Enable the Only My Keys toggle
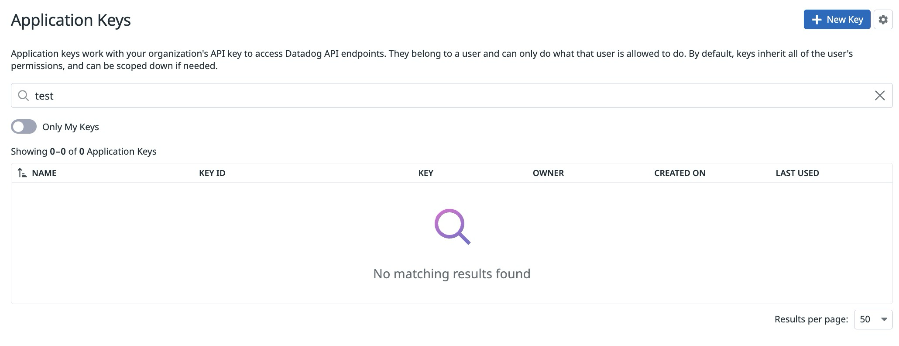 24,127
